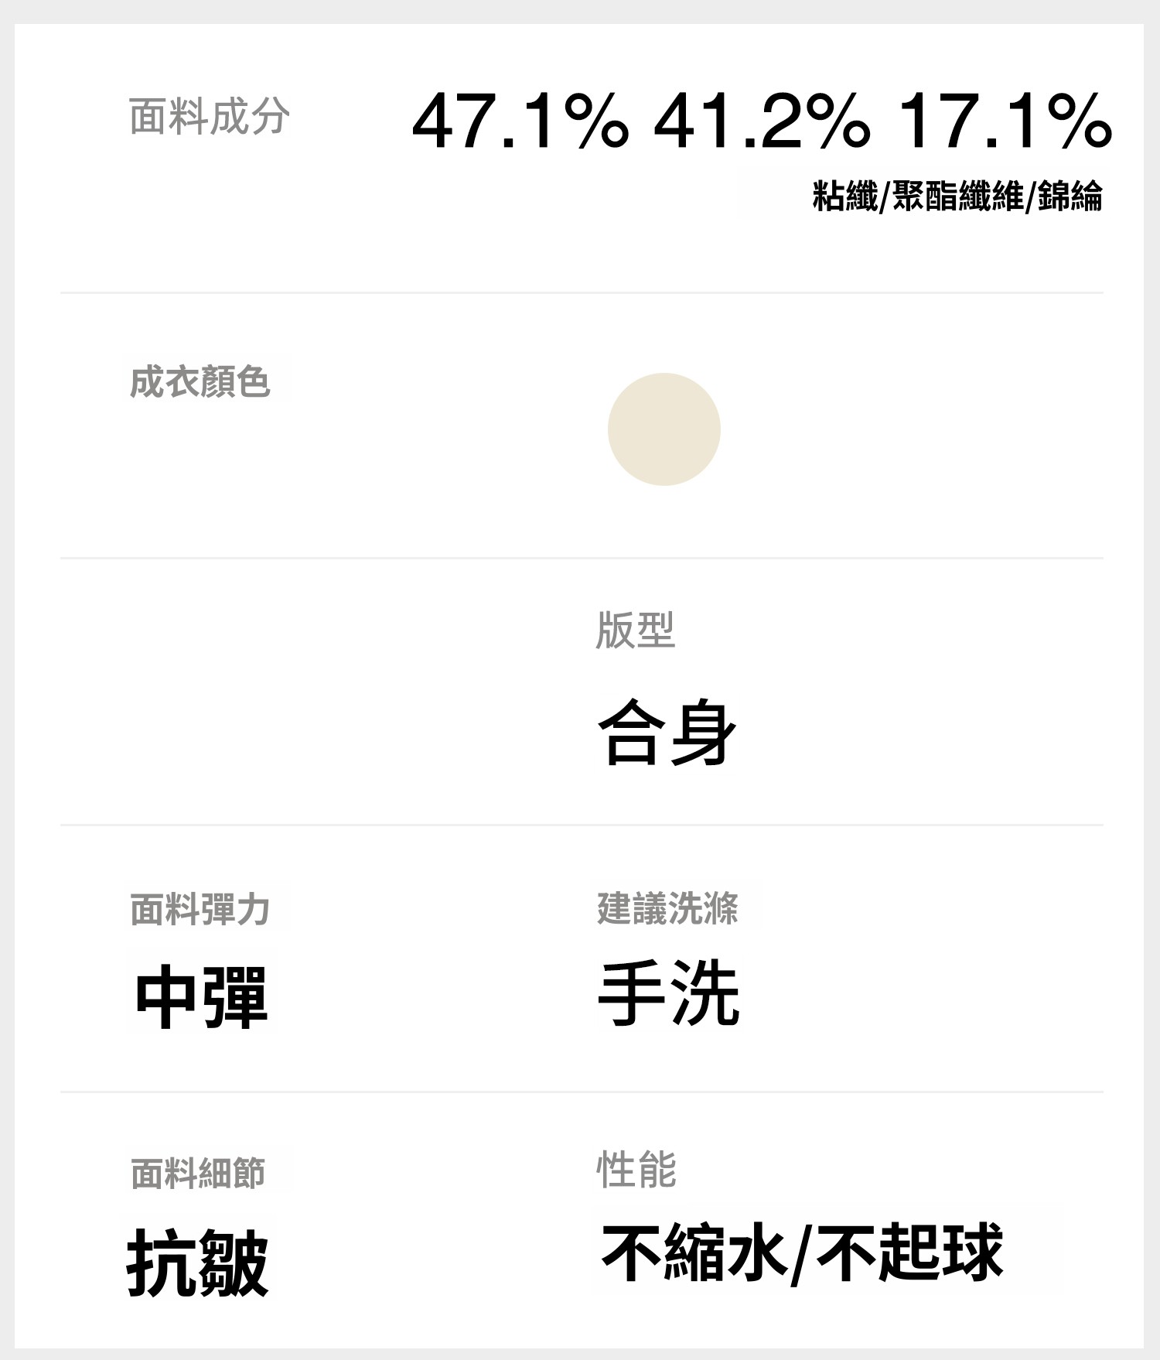Select the 47.1% composition value

520,121
